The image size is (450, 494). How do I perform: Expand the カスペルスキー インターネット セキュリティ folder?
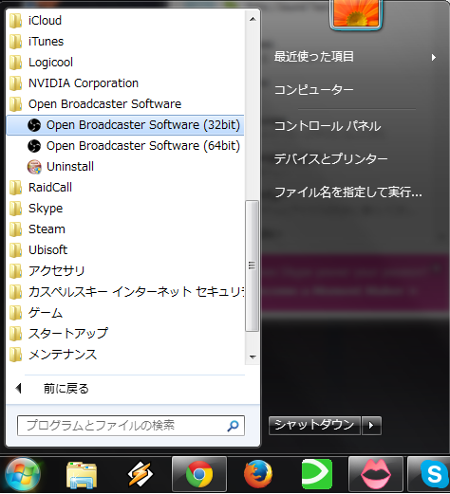click(x=125, y=292)
